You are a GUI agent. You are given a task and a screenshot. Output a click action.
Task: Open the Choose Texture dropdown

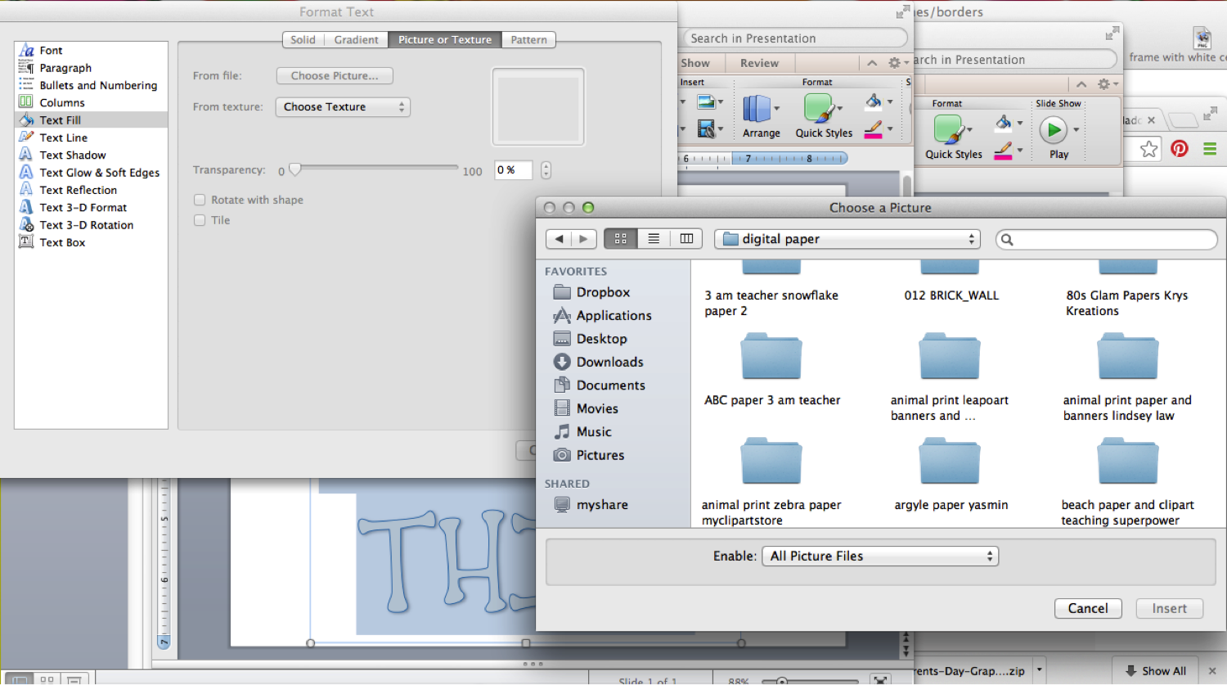point(342,106)
